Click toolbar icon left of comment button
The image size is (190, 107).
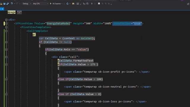(87, 4)
